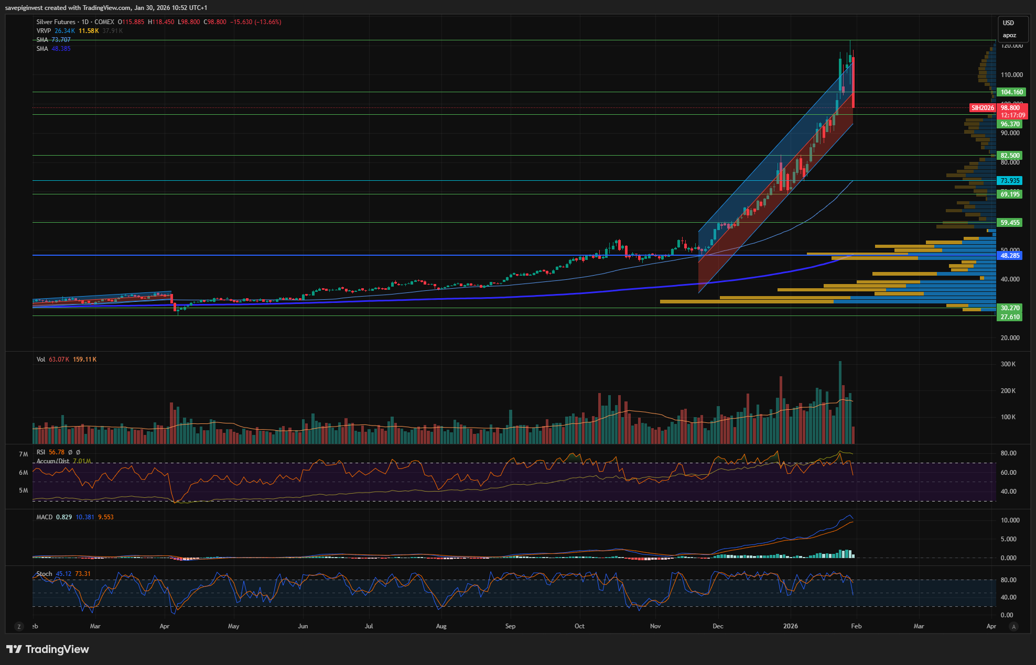The image size is (1036, 665).
Task: Toggle the A auto-scale icon bottom-right
Action: coord(1014,627)
